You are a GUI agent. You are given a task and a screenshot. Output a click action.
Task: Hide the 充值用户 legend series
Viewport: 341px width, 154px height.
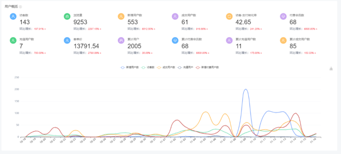pyautogui.click(x=185, y=67)
